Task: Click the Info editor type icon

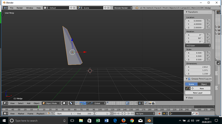Action: (x=5, y=8)
